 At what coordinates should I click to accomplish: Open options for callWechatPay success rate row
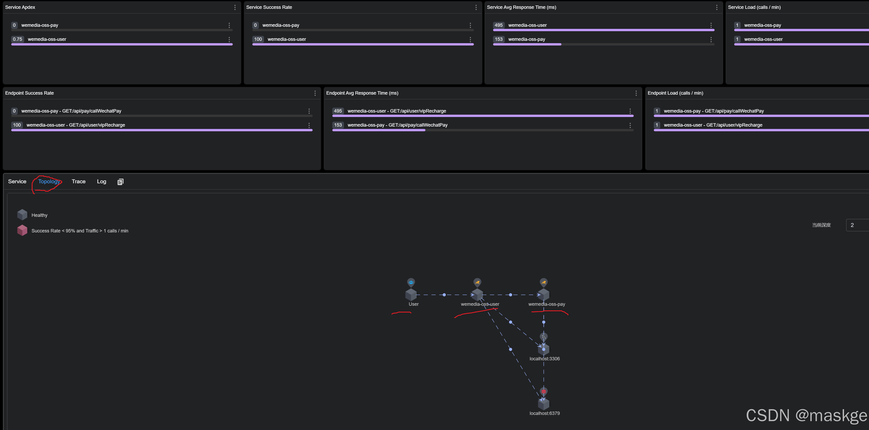point(309,111)
